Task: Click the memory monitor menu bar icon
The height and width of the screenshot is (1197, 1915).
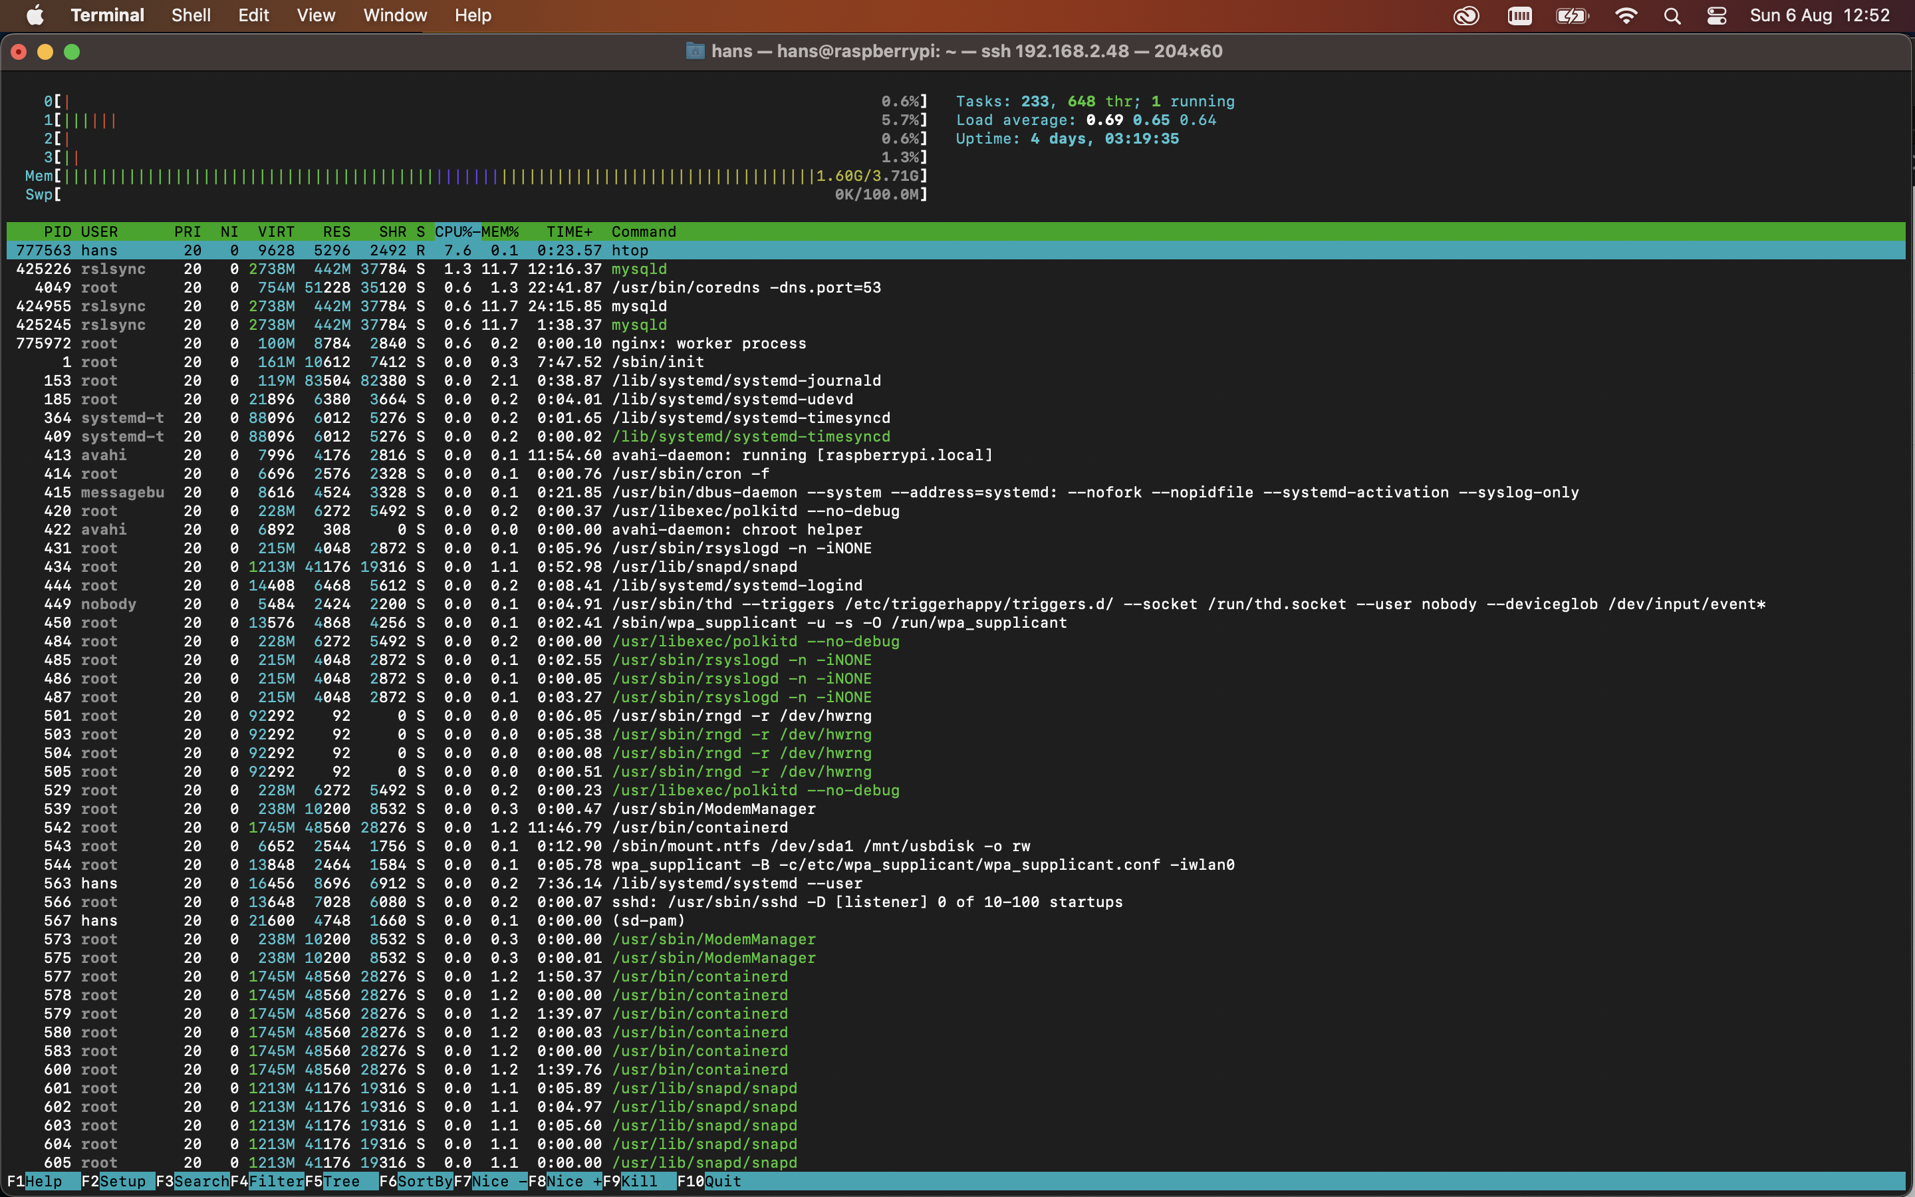Action: [x=1519, y=16]
